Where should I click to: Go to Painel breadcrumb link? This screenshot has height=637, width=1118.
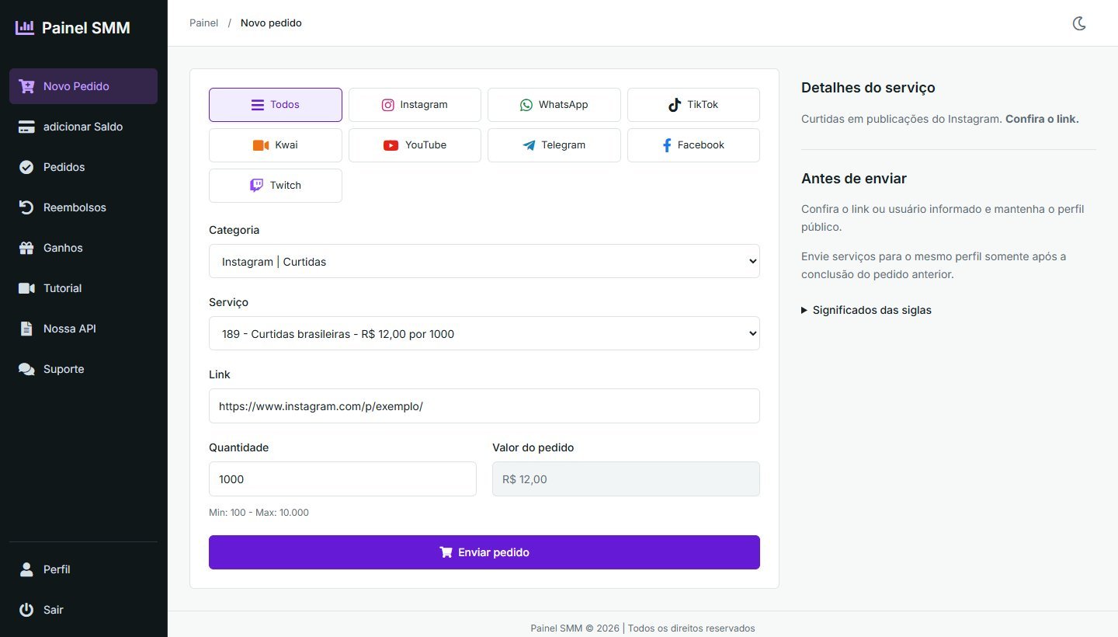pyautogui.click(x=204, y=23)
